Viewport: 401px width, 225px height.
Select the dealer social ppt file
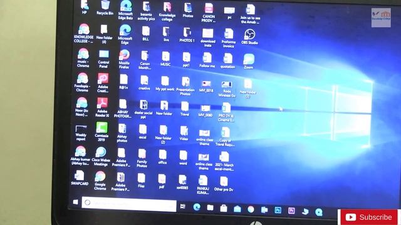[143, 109]
